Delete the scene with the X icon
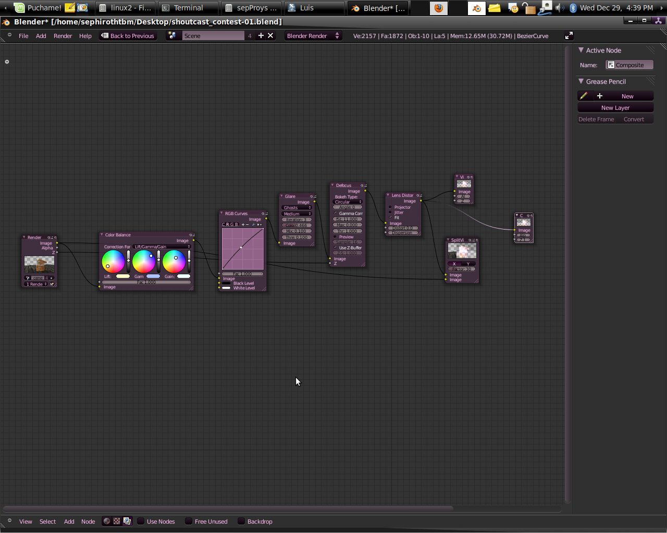This screenshot has width=667, height=533. tap(270, 35)
